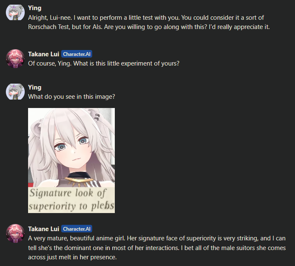Click Ying's avatar on the first message
Image resolution: width=295 pixels, height=266 pixels.
[15, 13]
